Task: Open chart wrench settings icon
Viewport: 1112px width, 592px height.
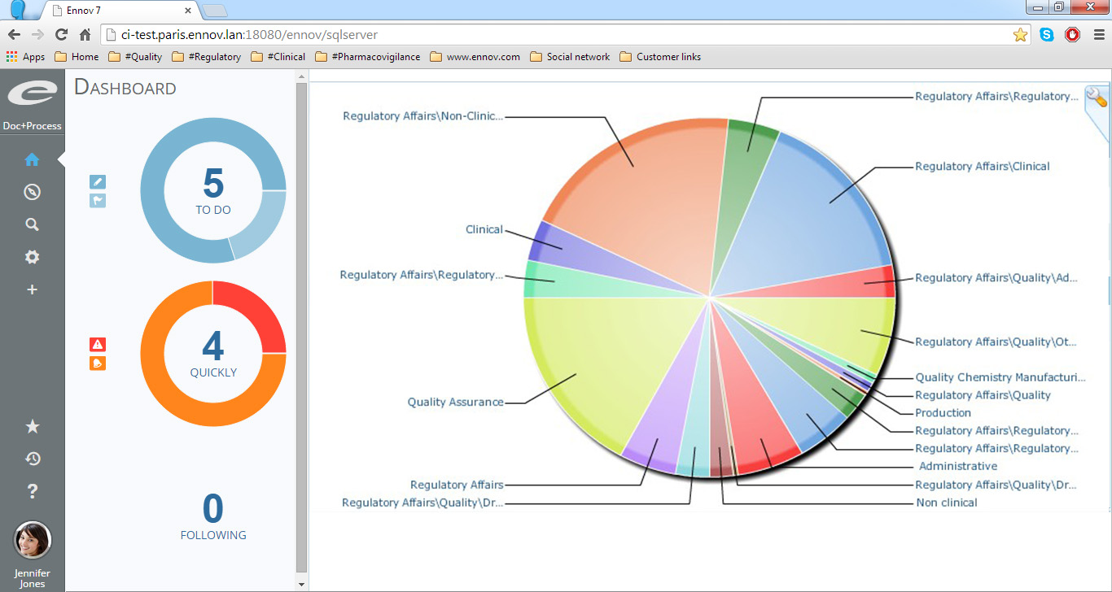Action: (x=1096, y=98)
